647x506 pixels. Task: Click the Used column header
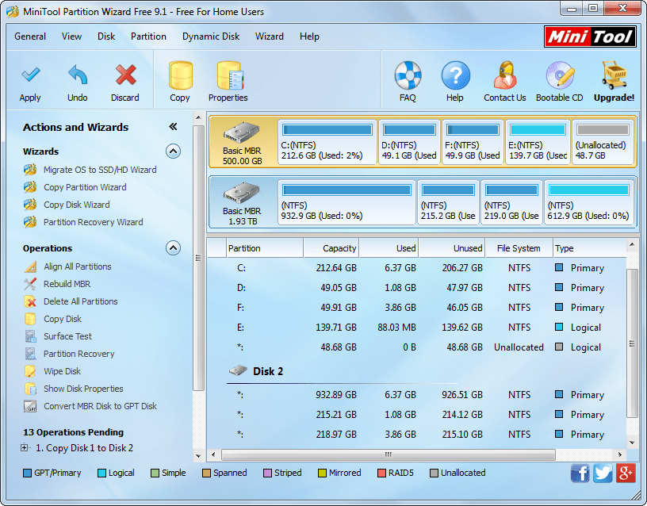click(389, 248)
